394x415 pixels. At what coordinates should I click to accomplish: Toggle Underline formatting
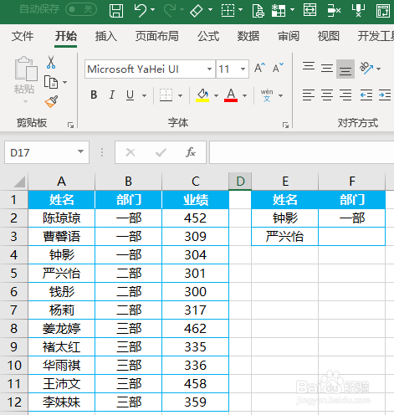[130, 95]
